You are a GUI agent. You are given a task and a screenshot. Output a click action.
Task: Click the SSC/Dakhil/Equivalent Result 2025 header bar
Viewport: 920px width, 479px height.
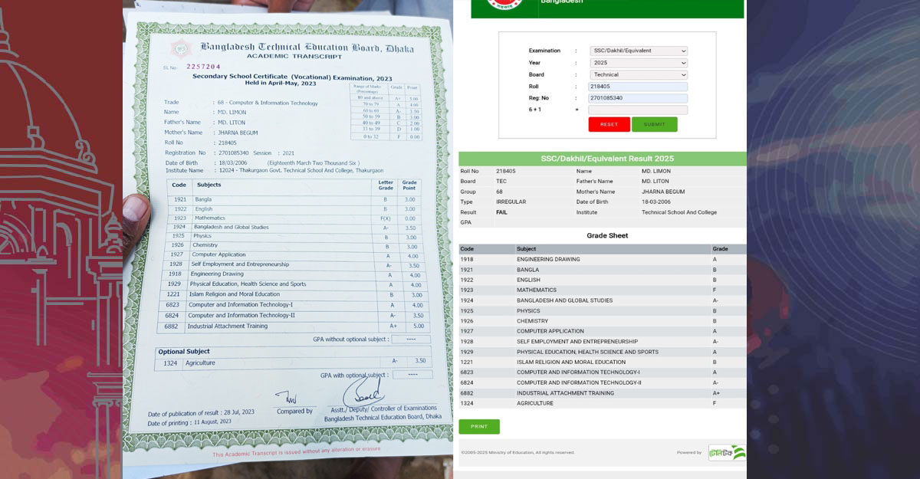point(602,159)
